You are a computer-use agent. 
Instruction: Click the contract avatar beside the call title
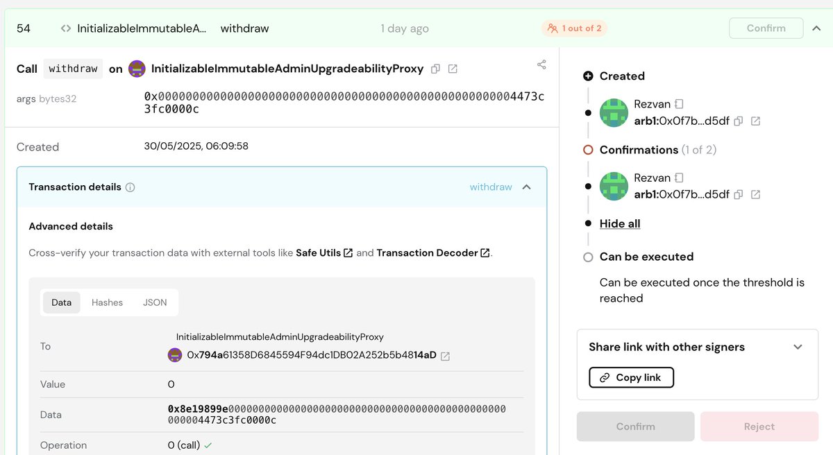pos(137,69)
